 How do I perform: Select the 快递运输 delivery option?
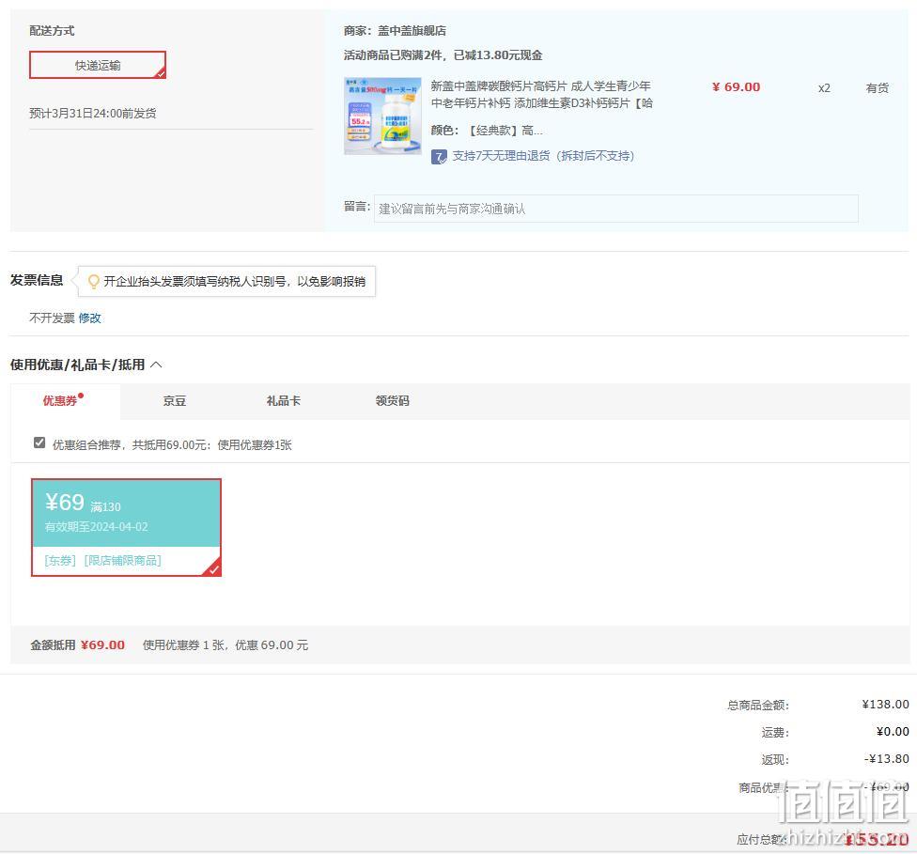[x=98, y=65]
